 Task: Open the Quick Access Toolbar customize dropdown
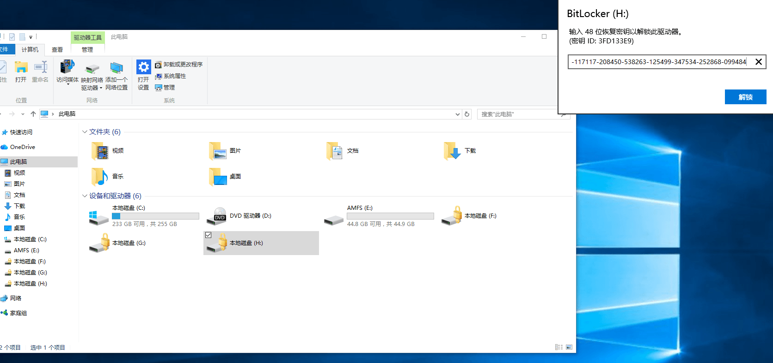31,37
